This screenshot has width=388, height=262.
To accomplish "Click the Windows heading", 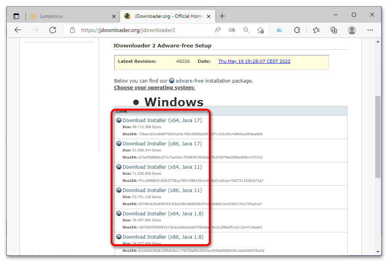I will [x=174, y=102].
